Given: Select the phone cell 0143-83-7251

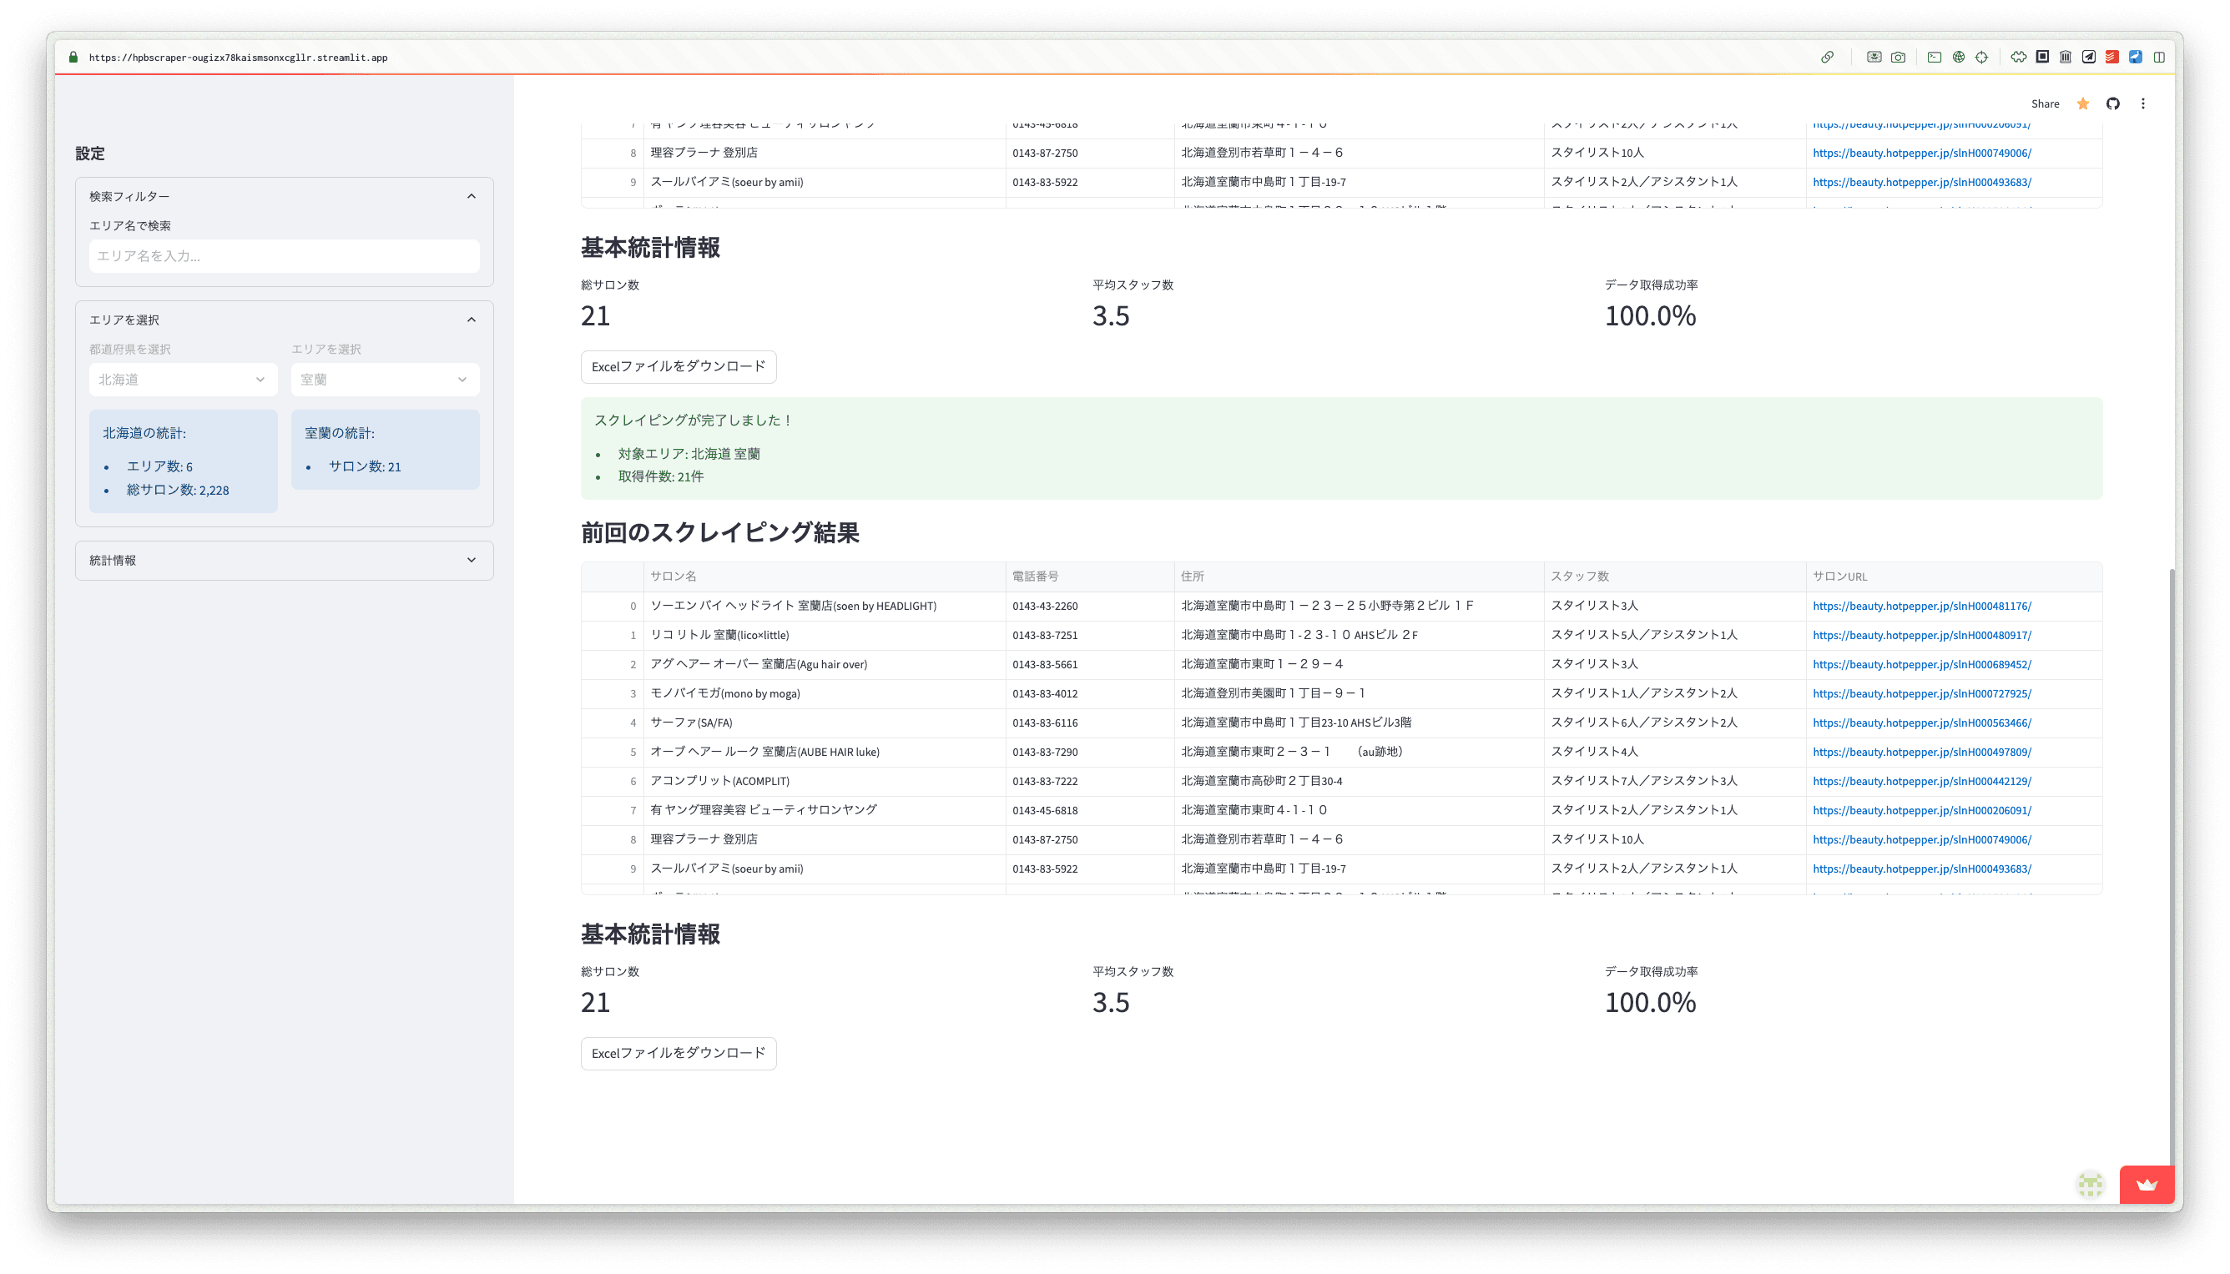Looking at the screenshot, I should point(1090,635).
